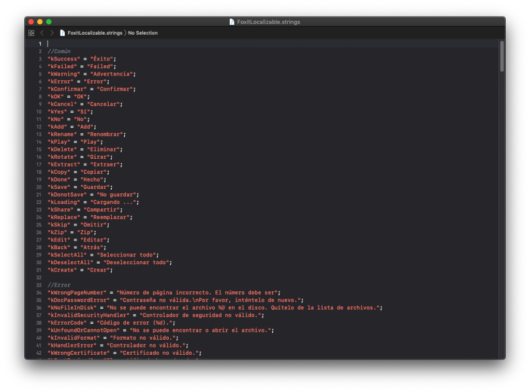Click the "kAdd" = "Add" line
530x392 pixels.
(72, 127)
